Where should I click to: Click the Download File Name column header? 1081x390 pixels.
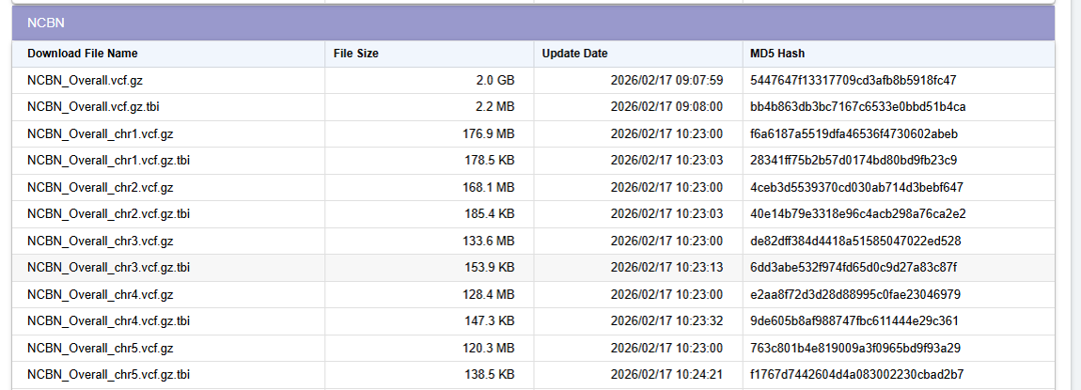coord(83,54)
